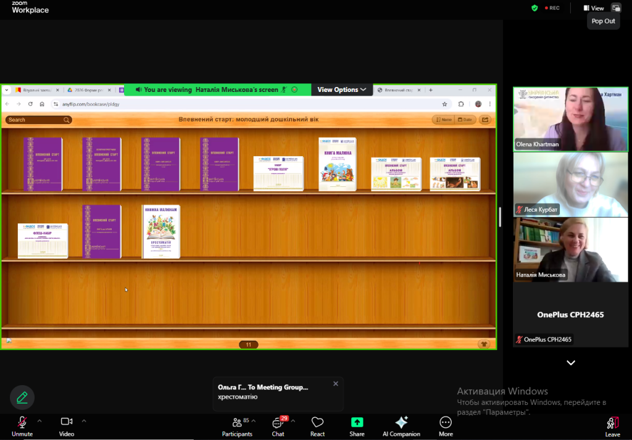Image resolution: width=632 pixels, height=440 pixels.
Task: Close the chat message notification
Action: coord(336,384)
